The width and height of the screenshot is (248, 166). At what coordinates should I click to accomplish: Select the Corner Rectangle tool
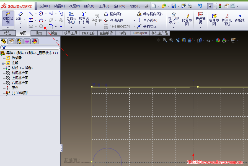point(31,20)
